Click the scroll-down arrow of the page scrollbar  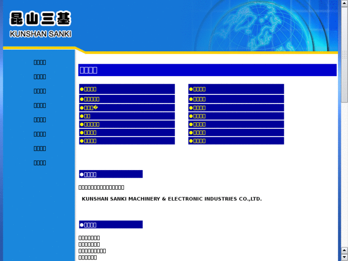pos(344,257)
